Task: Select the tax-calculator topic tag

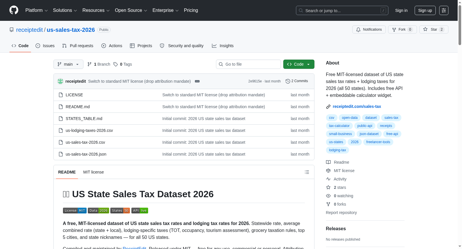Action: [339, 126]
